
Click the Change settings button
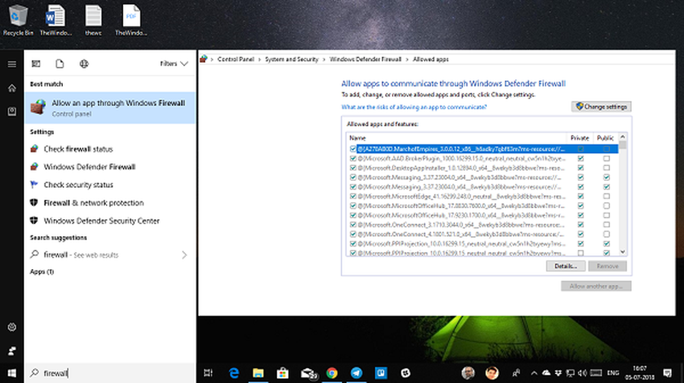[x=601, y=107]
